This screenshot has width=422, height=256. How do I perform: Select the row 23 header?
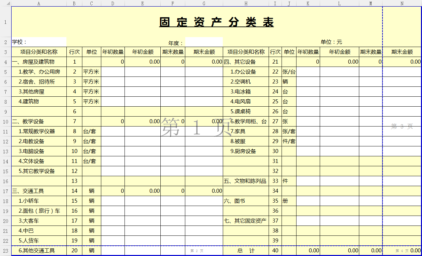5,251
